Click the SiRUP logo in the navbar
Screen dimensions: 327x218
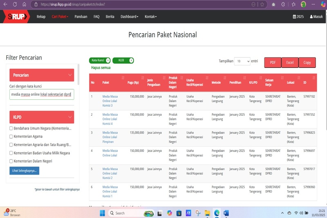[x=16, y=16]
